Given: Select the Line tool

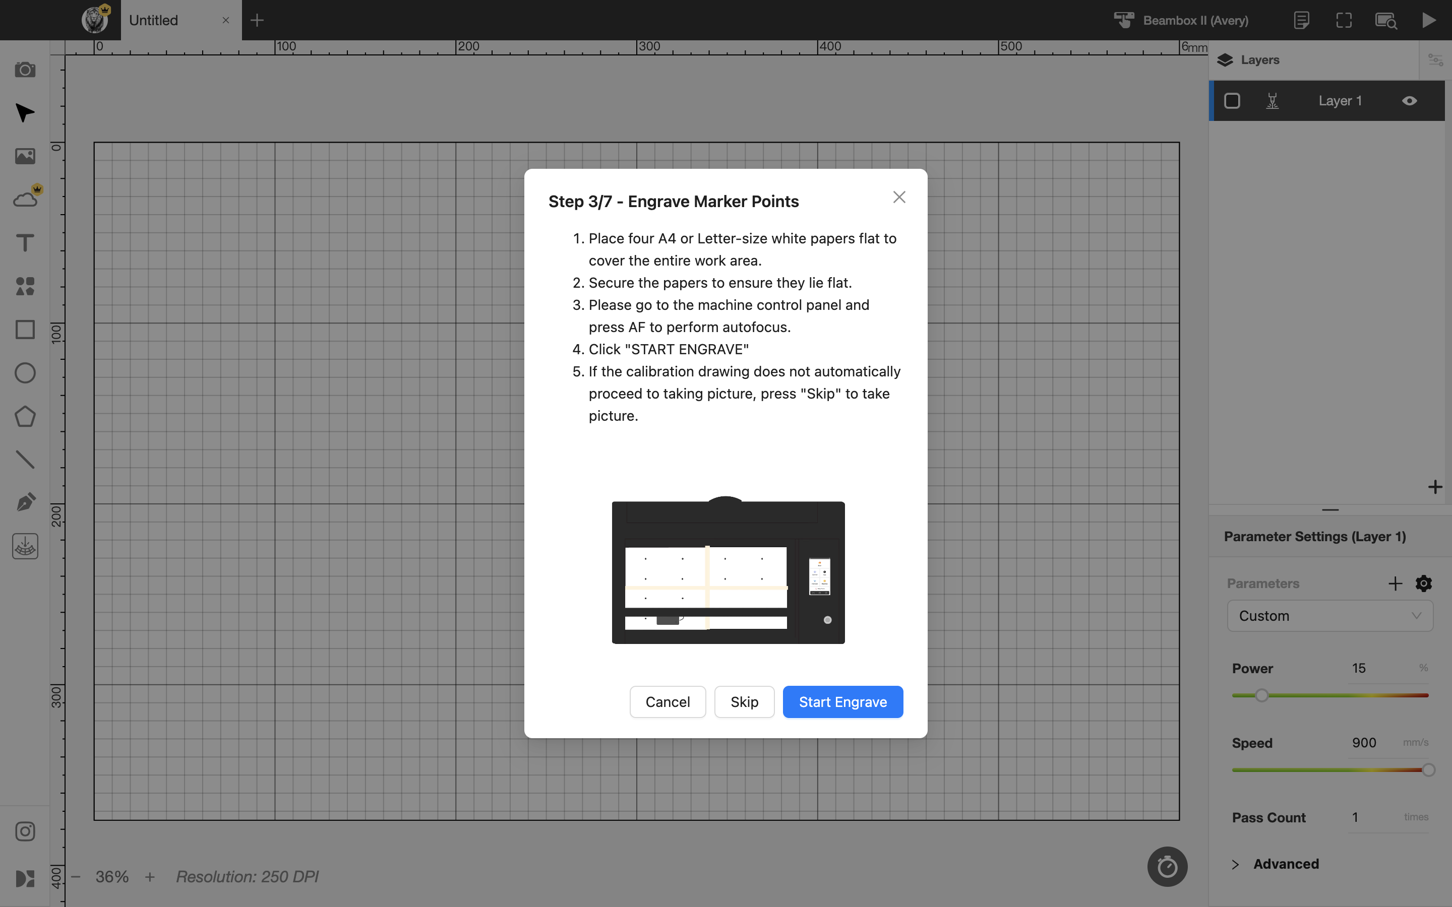Looking at the screenshot, I should (x=25, y=460).
